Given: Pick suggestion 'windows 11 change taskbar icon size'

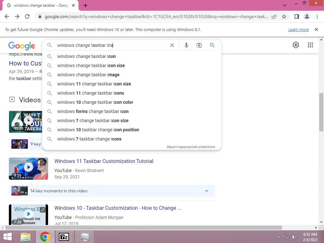Looking at the screenshot, I should 132,84.
